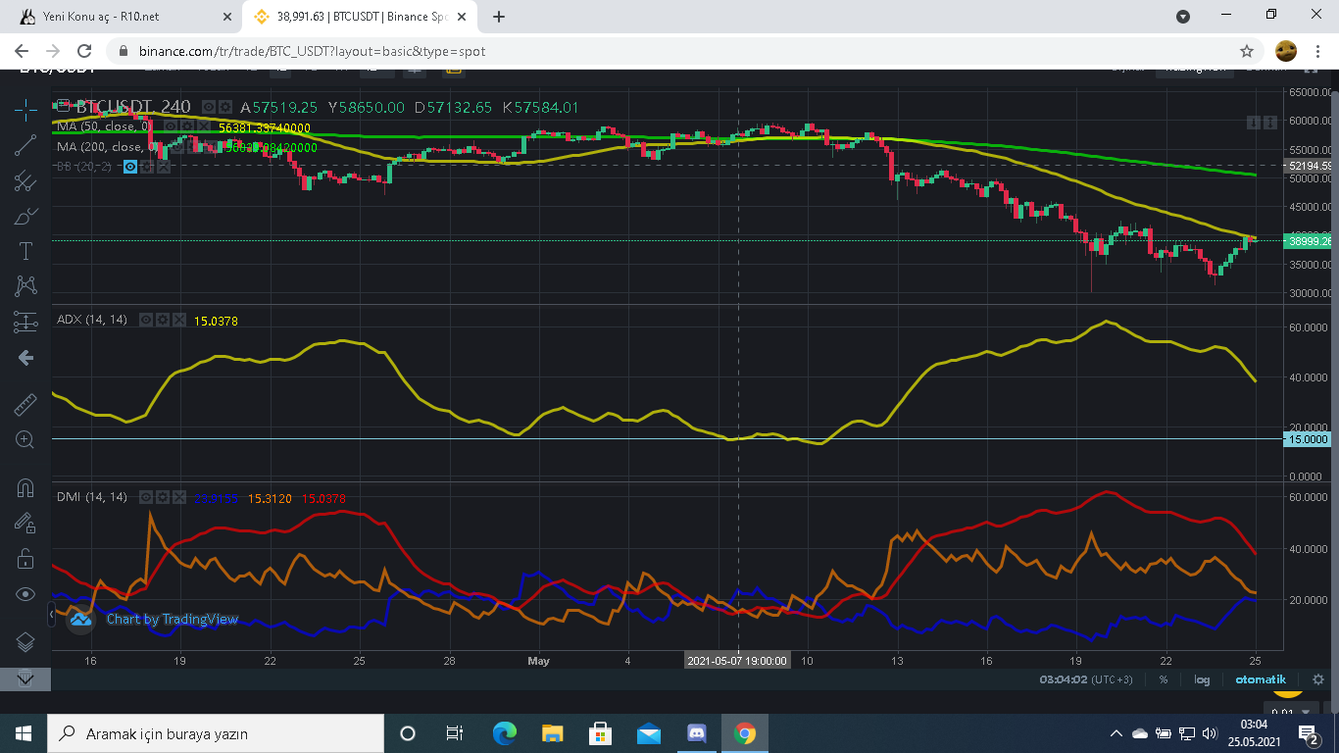The width and height of the screenshot is (1339, 753).
Task: Activate the zoom in tool
Action: click(x=25, y=440)
